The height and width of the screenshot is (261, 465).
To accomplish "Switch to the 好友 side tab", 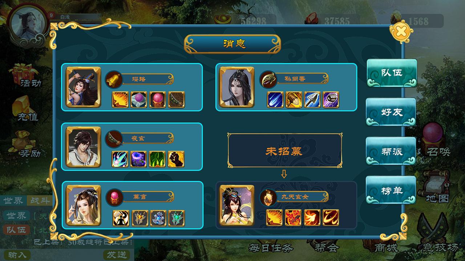I will [391, 112].
